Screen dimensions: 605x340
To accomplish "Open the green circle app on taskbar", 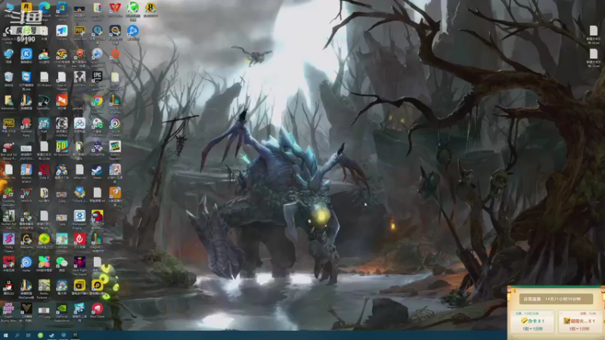I will 40,335.
